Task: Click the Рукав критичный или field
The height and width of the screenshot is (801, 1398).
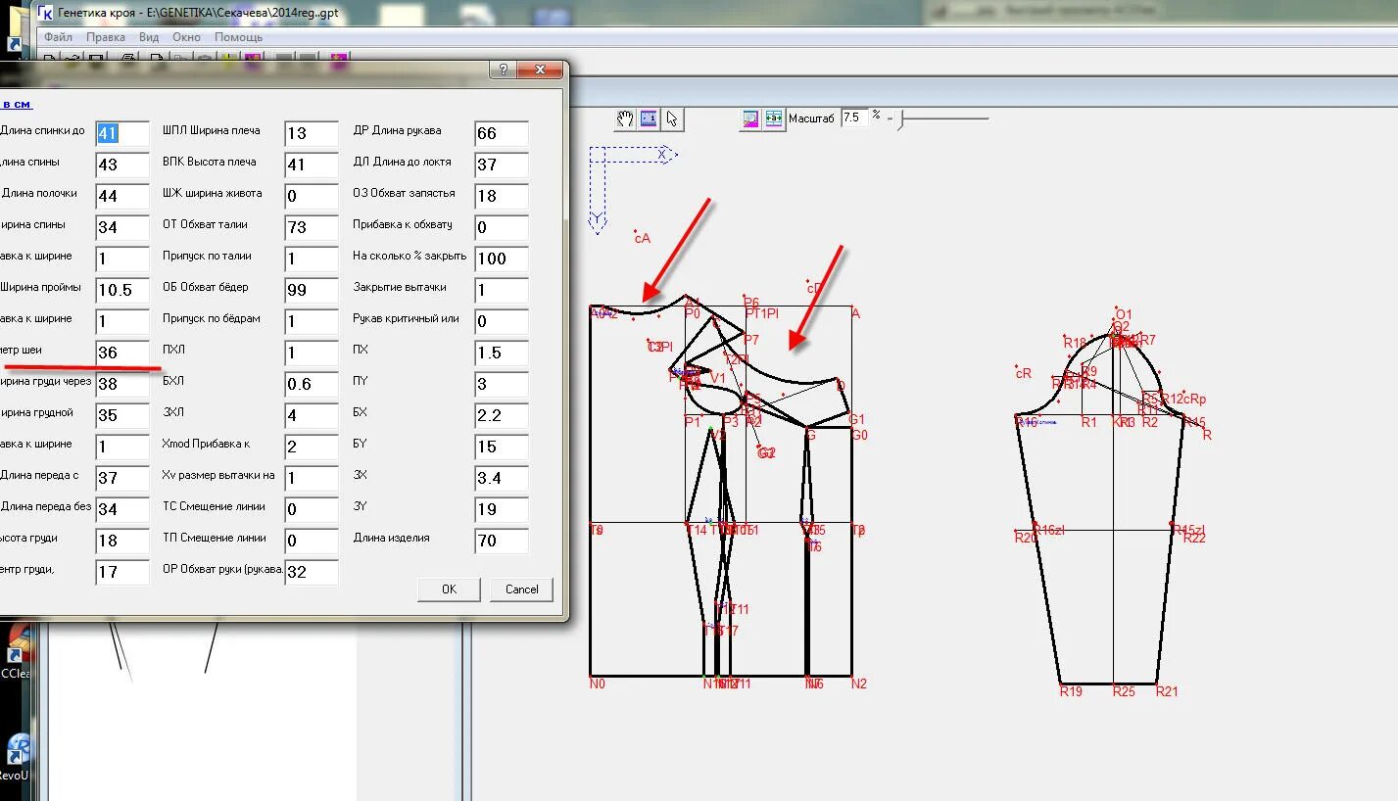Action: click(x=502, y=321)
